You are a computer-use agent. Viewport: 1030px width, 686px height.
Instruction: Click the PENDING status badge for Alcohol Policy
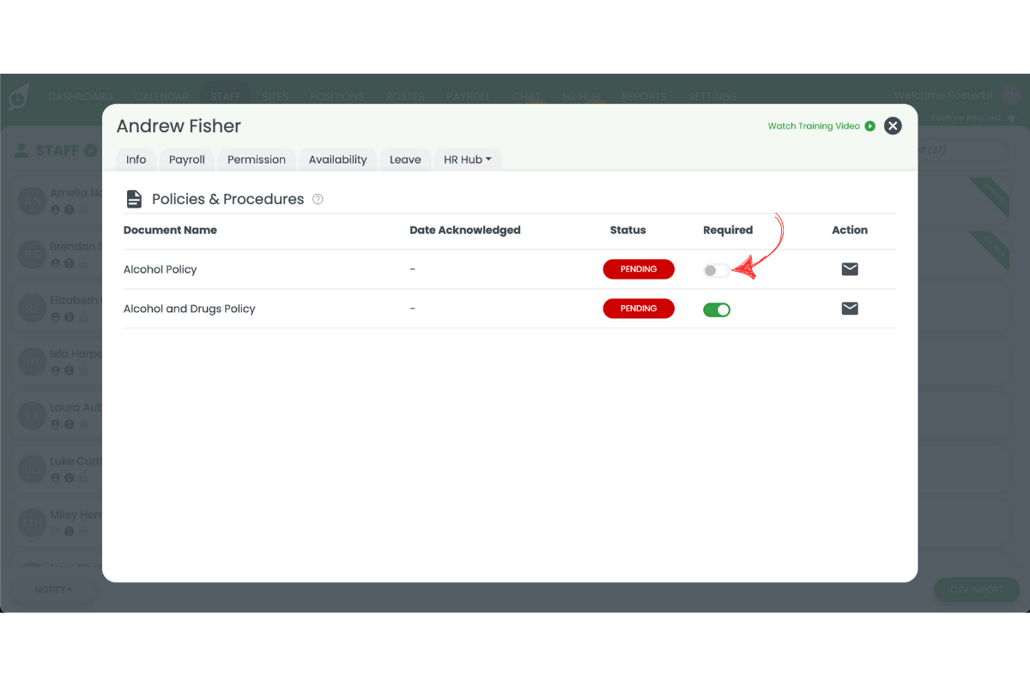[639, 268]
